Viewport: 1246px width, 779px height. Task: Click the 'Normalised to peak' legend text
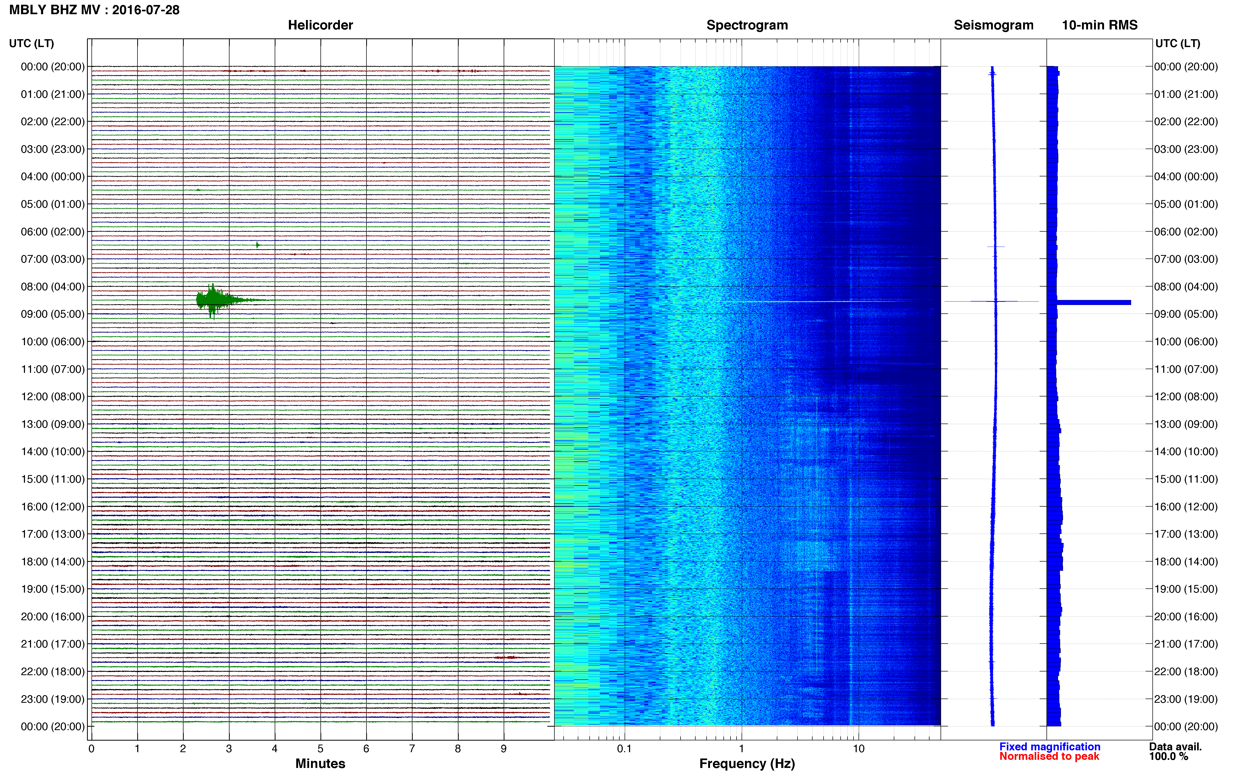coord(1049,756)
